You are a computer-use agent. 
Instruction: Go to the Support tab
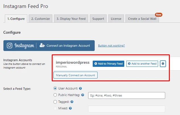click(98, 19)
